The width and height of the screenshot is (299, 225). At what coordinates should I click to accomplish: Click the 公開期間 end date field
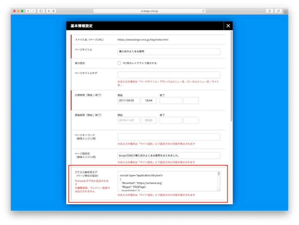(x=170, y=101)
